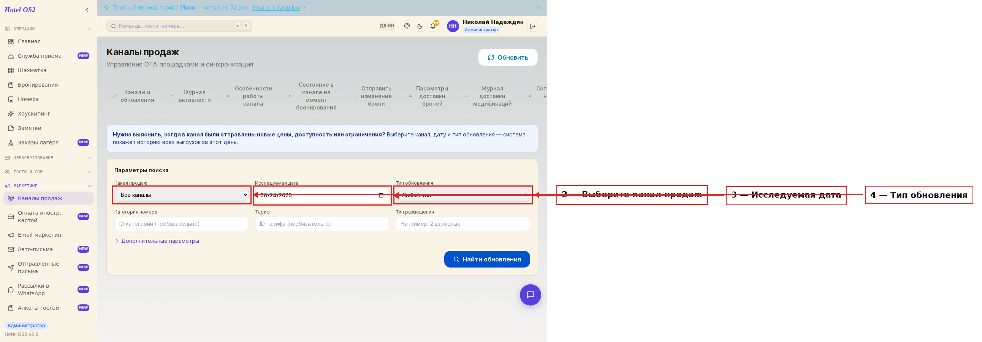Image resolution: width=982 pixels, height=342 pixels.
Task: Open the floating chat bubble button
Action: click(530, 295)
